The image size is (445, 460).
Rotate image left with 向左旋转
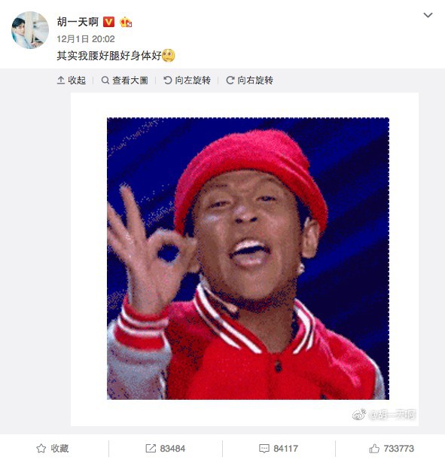click(x=187, y=80)
